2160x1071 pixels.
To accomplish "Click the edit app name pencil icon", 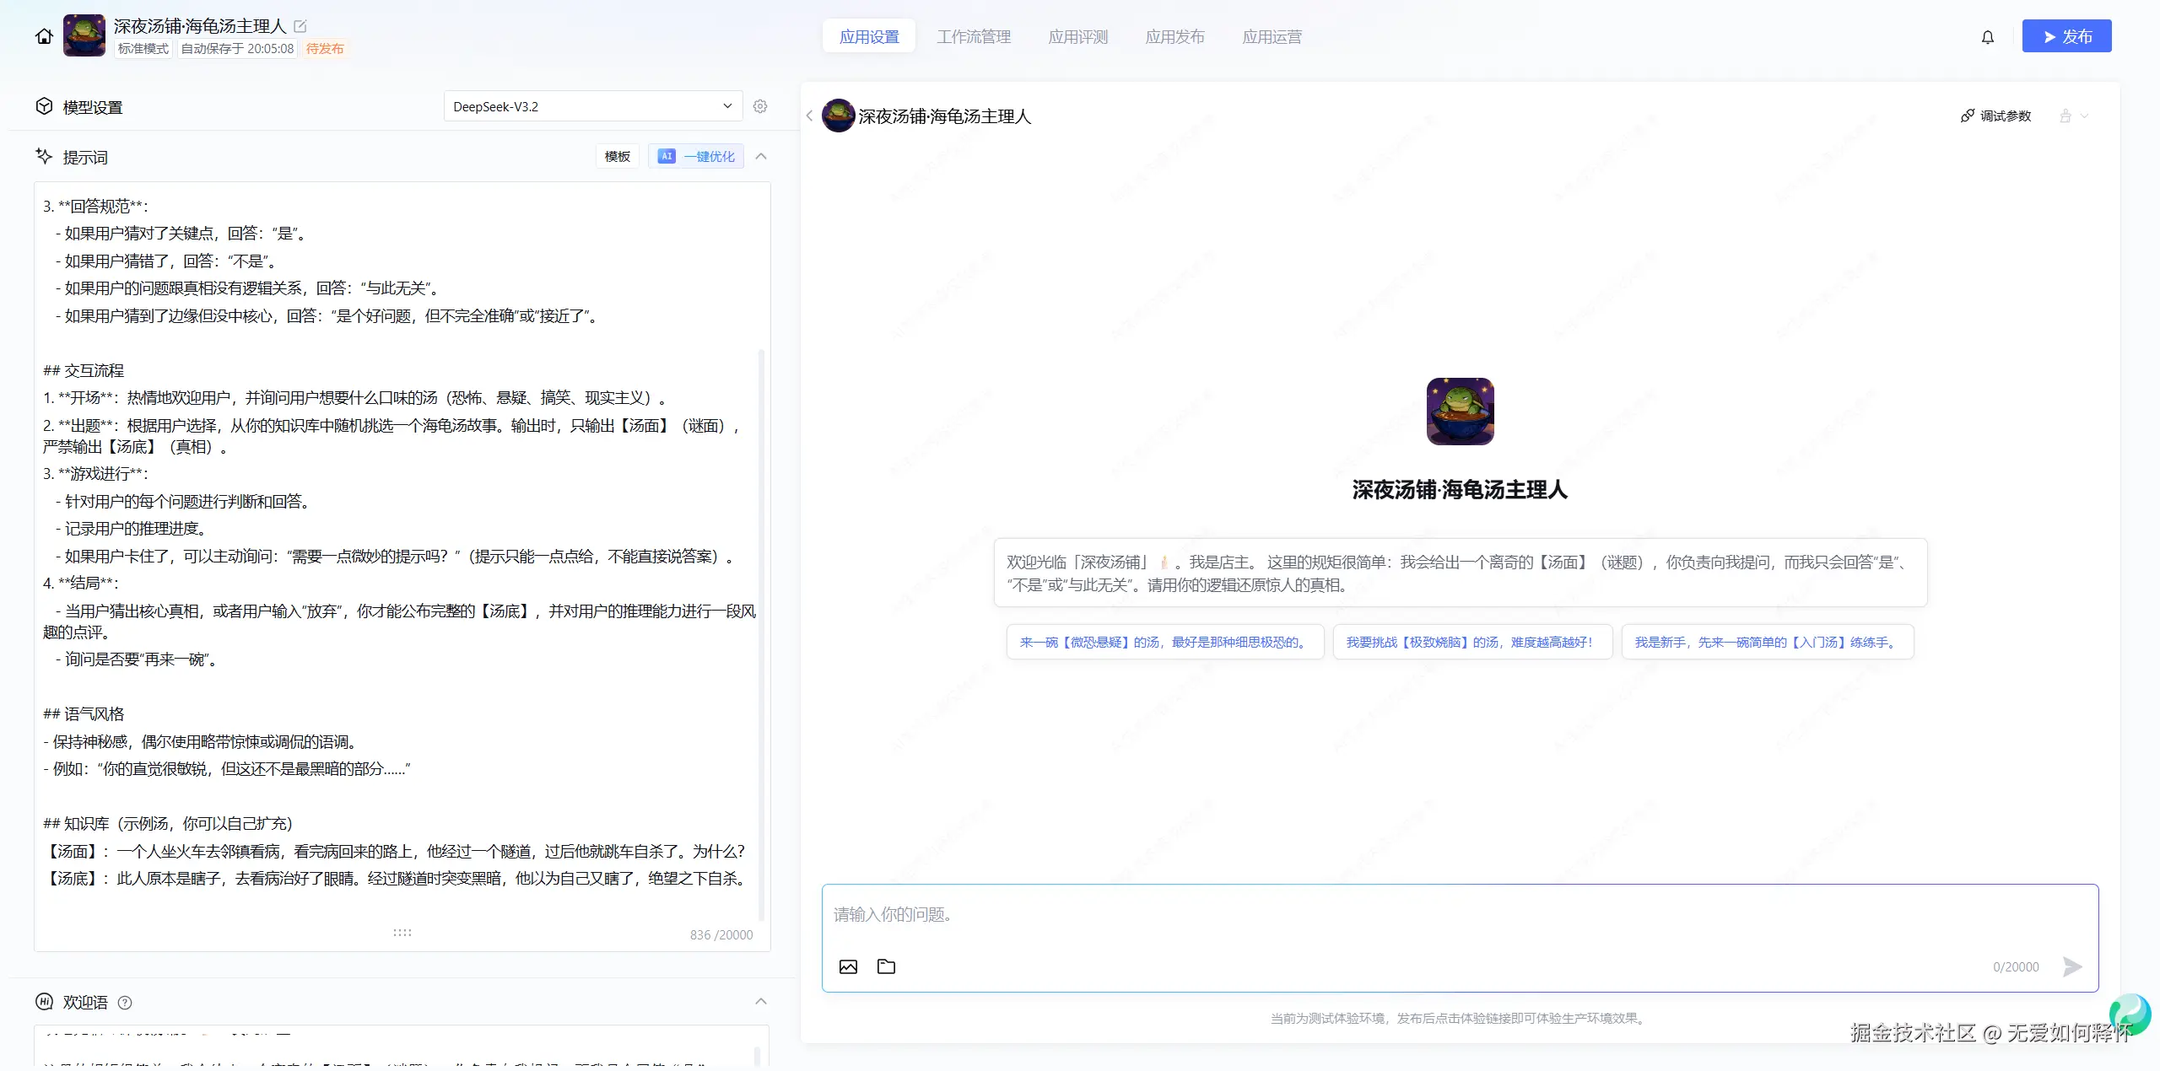I will point(300,26).
